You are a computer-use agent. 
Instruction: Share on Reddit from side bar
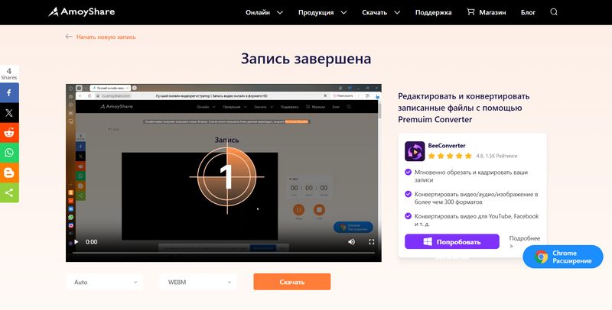[x=9, y=133]
